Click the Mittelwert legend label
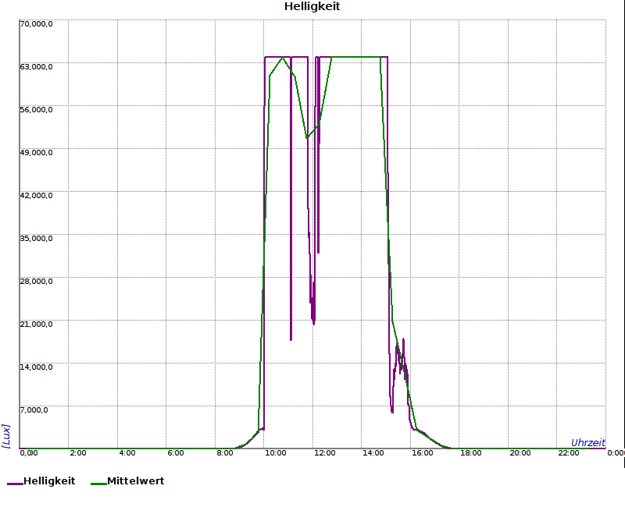The image size is (625, 507). point(135,480)
